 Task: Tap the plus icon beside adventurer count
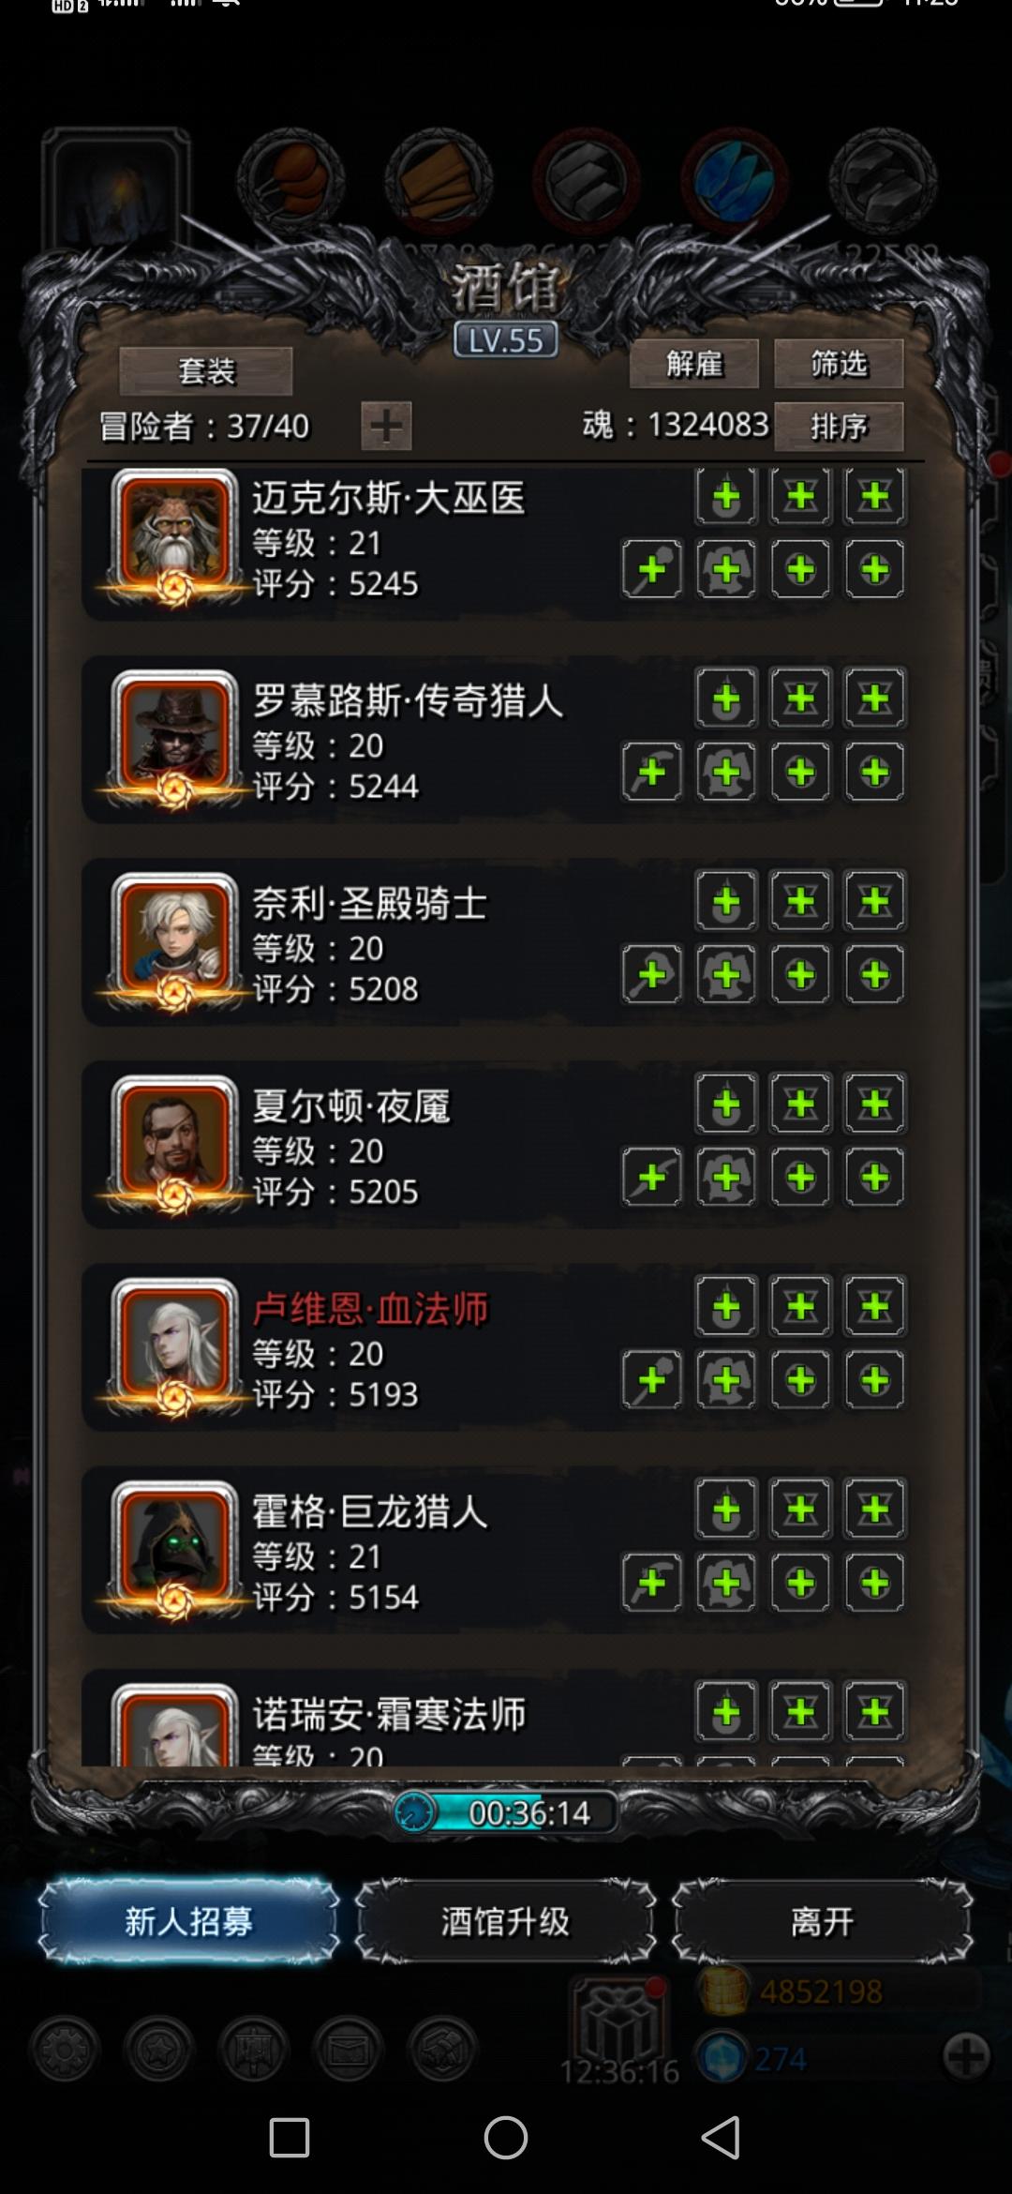pyautogui.click(x=386, y=426)
